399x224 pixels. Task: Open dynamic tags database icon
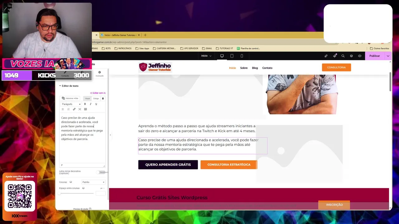point(103,98)
